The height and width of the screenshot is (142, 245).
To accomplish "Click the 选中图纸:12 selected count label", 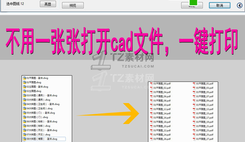I will pos(15,4).
